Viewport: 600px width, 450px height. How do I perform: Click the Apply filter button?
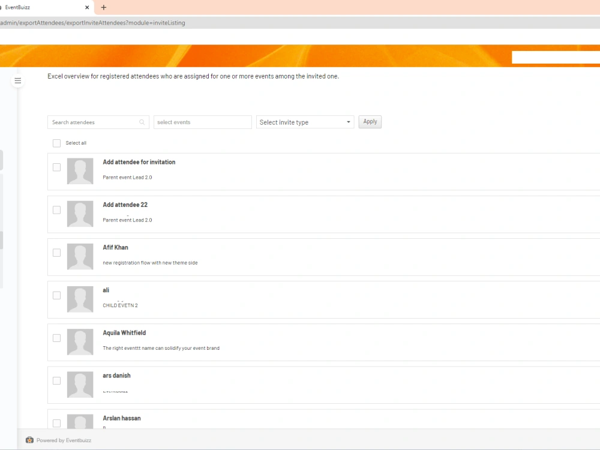[370, 122]
